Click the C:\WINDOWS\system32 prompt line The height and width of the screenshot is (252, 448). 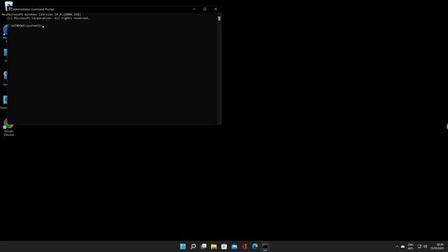point(25,26)
